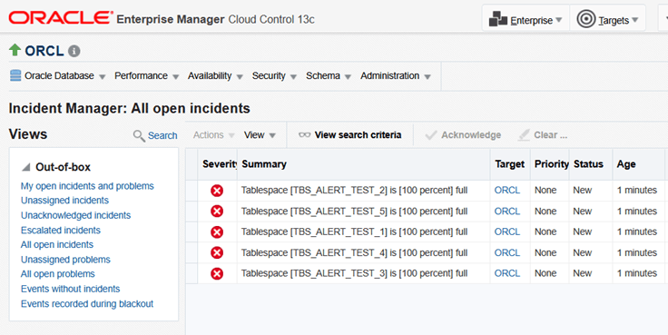Open the Actions dropdown
This screenshot has width=668, height=335.
214,135
